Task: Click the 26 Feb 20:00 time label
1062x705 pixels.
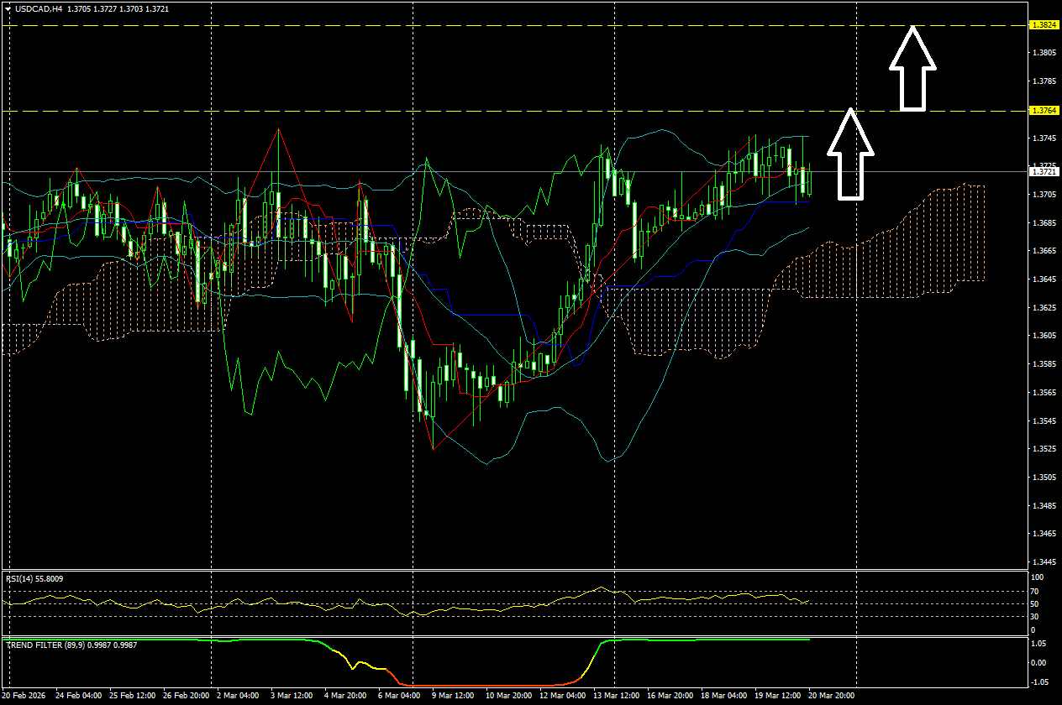Action: click(187, 696)
